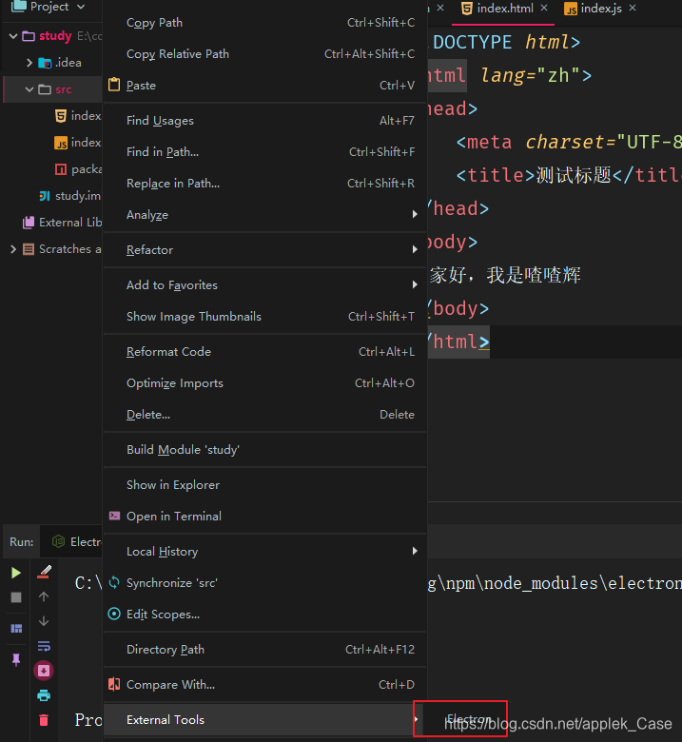
Task: Click the src folder in tree
Action: click(x=64, y=89)
